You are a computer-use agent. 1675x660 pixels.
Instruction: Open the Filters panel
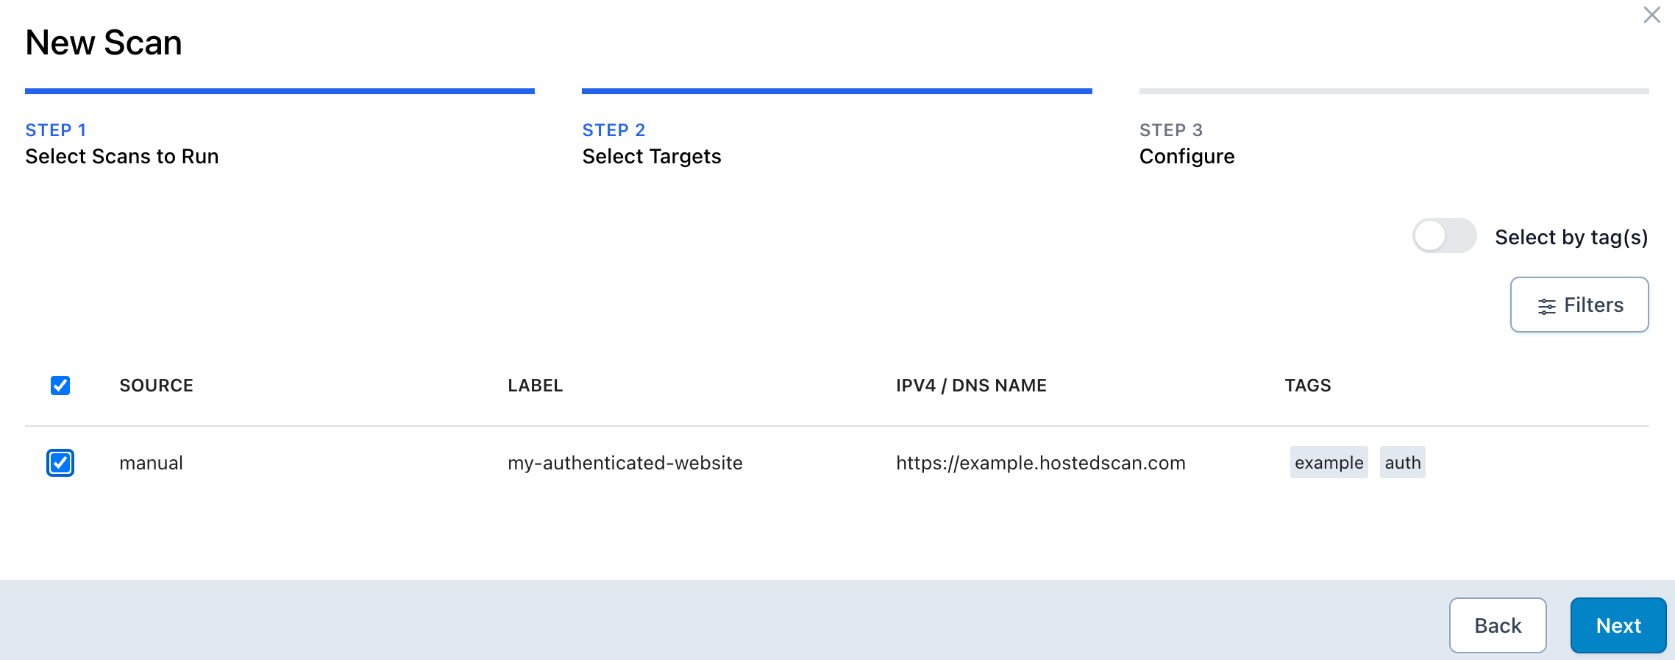[x=1579, y=305]
